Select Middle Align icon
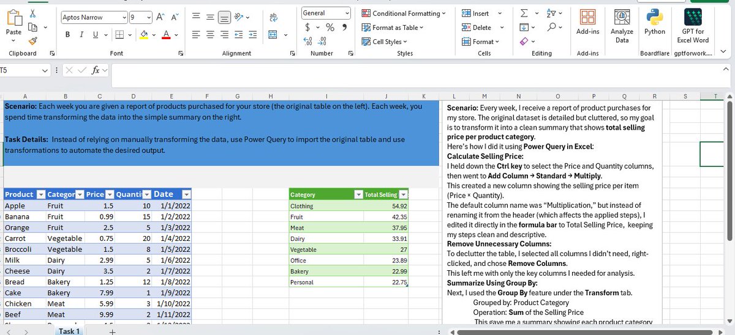 (210, 18)
